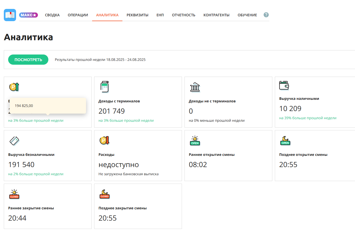Click the ruble coin down-arrow expenses icon
The image size is (355, 231).
coord(105,140)
